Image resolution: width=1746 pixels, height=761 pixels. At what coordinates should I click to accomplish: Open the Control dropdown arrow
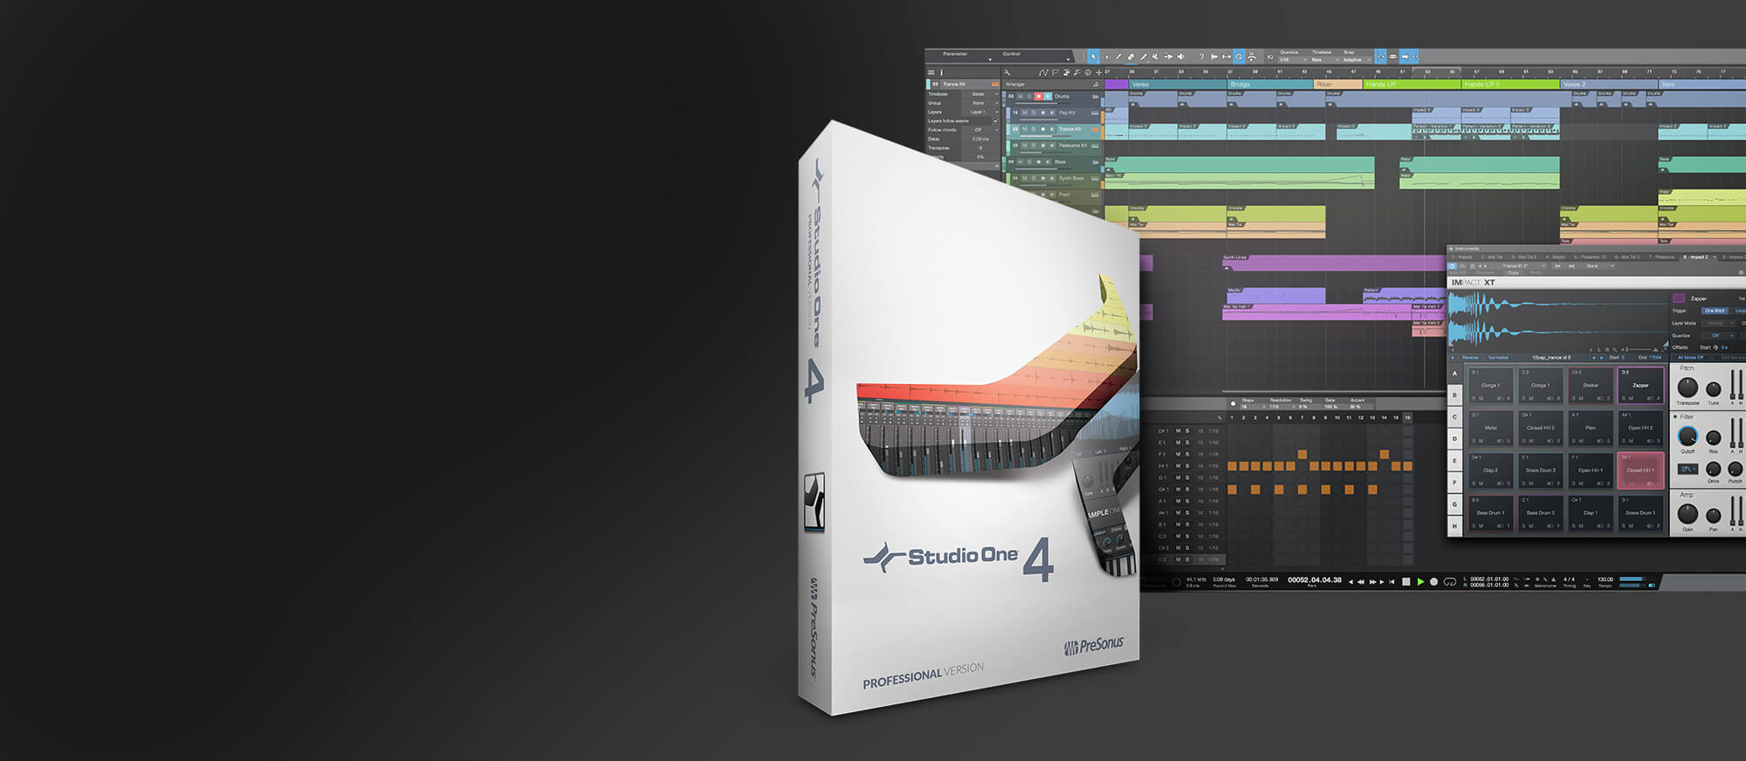coord(1069,60)
